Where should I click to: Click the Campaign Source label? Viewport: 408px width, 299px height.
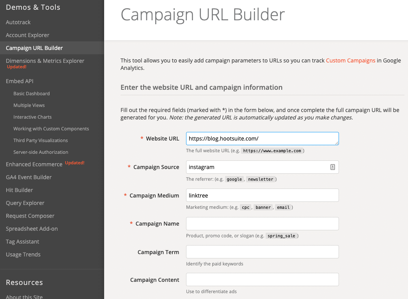tap(156, 167)
